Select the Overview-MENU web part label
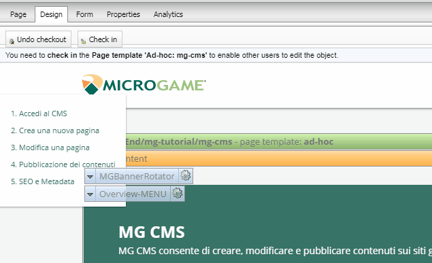The height and width of the screenshot is (263, 432). coord(133,194)
